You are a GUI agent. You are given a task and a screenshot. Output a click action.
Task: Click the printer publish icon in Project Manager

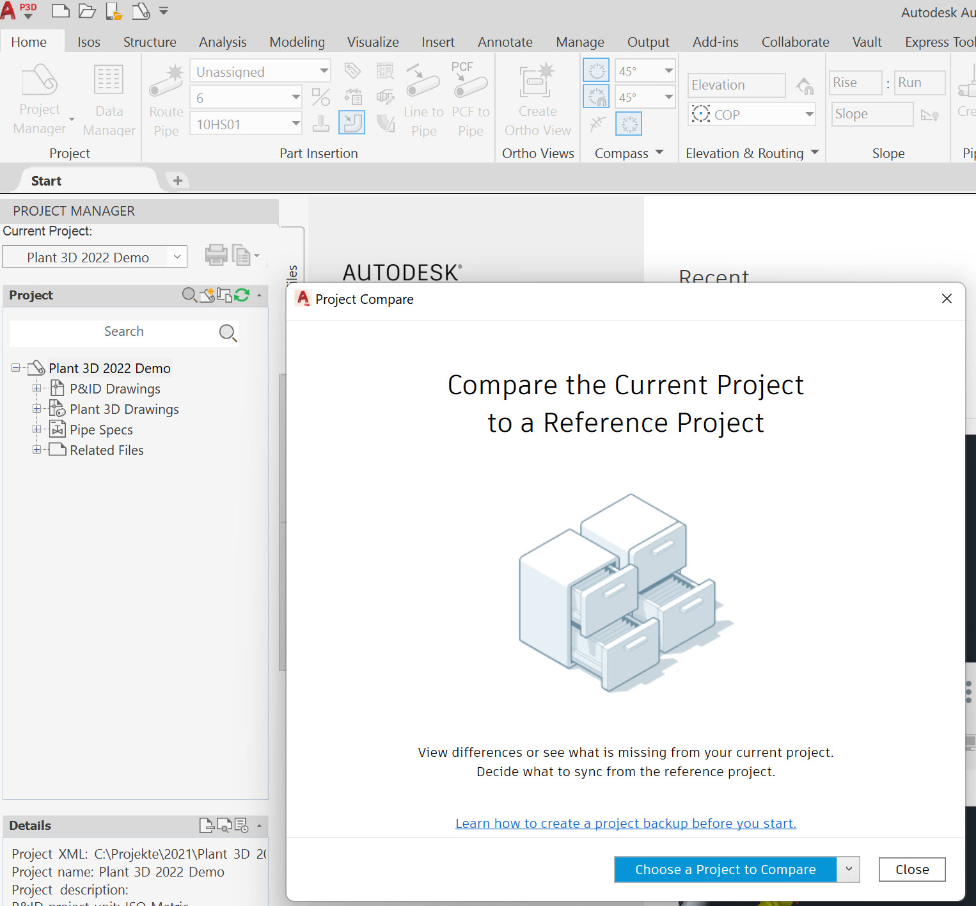point(216,255)
